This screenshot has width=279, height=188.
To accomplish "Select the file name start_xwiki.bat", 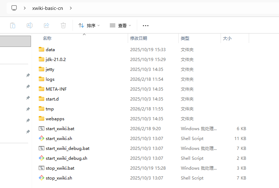I will point(60,129).
